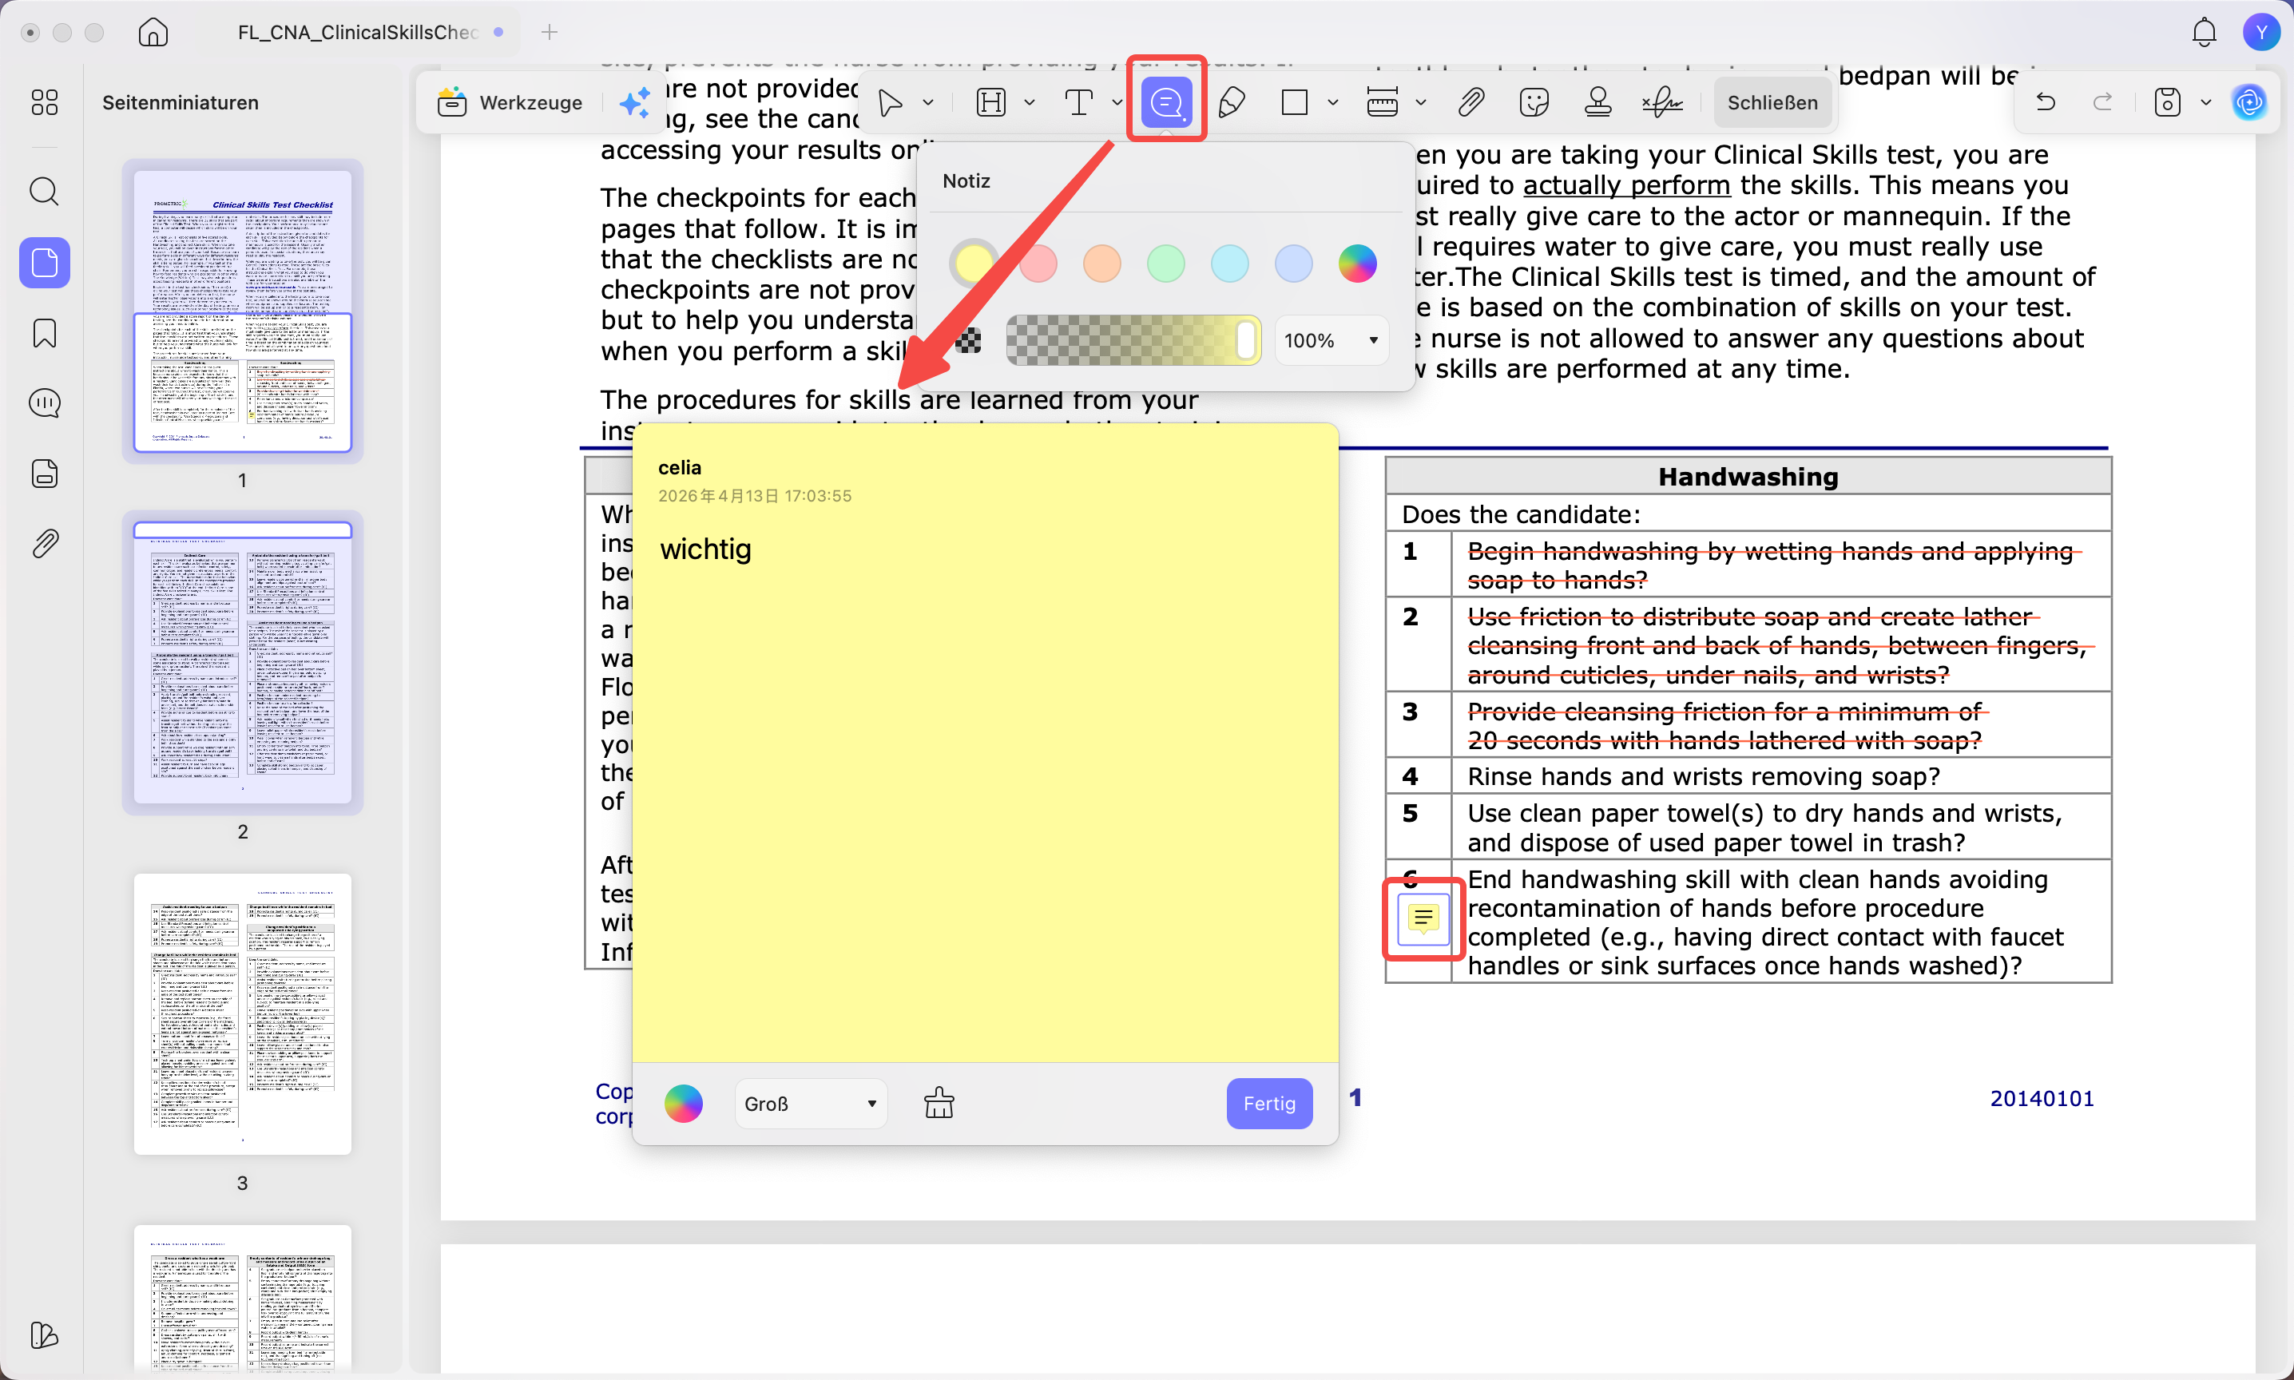2294x1380 pixels.
Task: Open the user account avatar
Action: [x=2260, y=32]
